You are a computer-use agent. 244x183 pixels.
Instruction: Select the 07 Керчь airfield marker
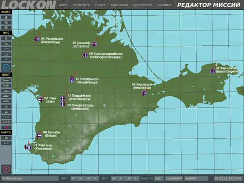pyautogui.click(x=213, y=71)
